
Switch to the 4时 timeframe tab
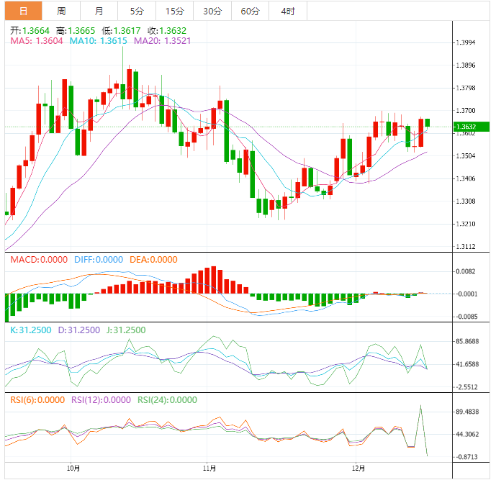287,11
